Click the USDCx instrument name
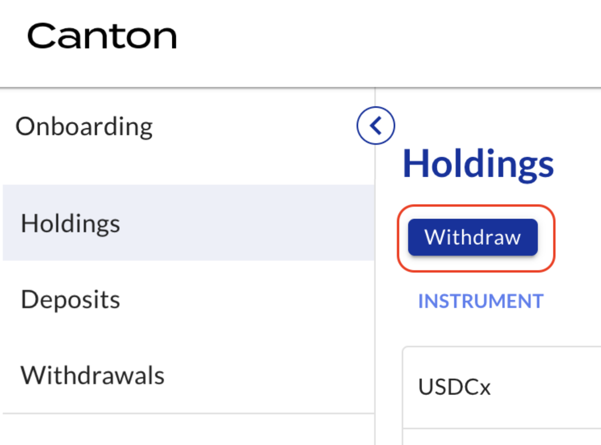 [454, 387]
